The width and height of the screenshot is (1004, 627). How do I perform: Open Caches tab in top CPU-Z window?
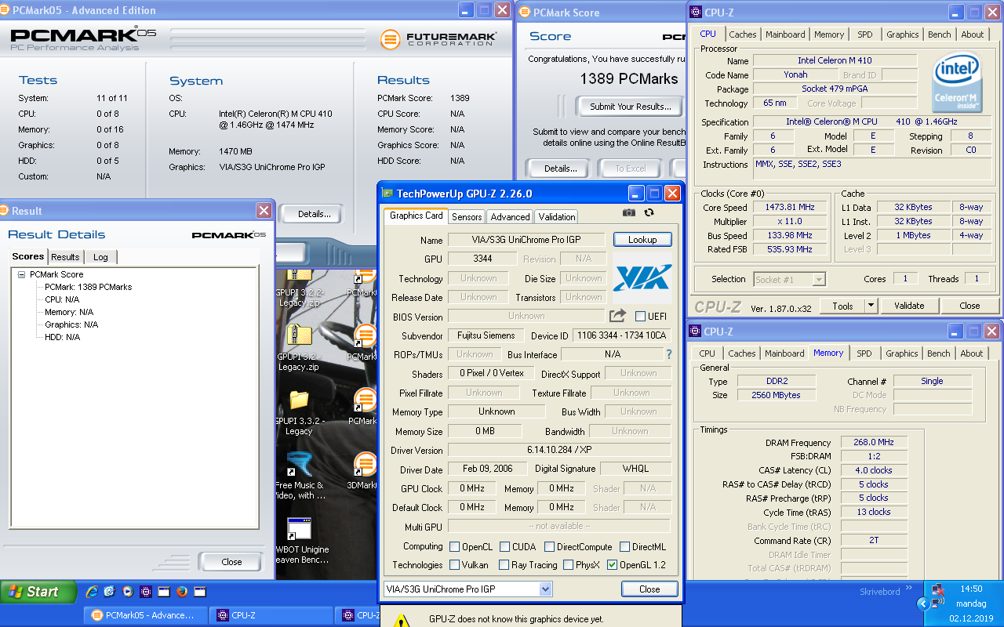point(743,34)
